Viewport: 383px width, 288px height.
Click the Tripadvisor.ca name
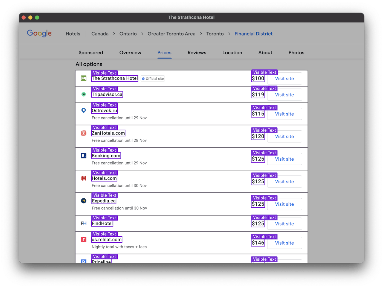pos(107,95)
